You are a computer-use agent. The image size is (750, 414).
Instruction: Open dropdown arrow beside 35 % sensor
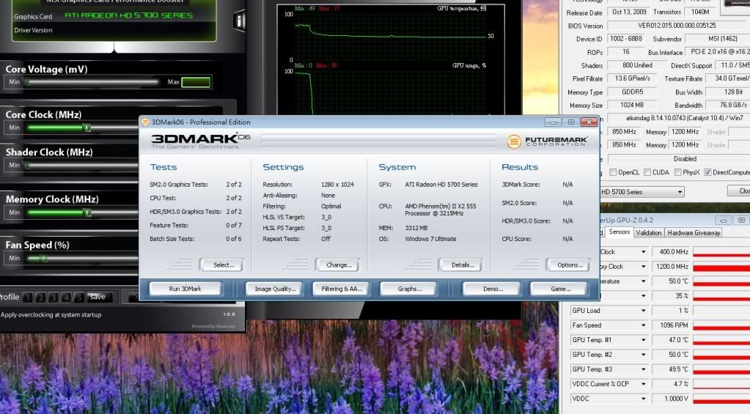coord(644,296)
